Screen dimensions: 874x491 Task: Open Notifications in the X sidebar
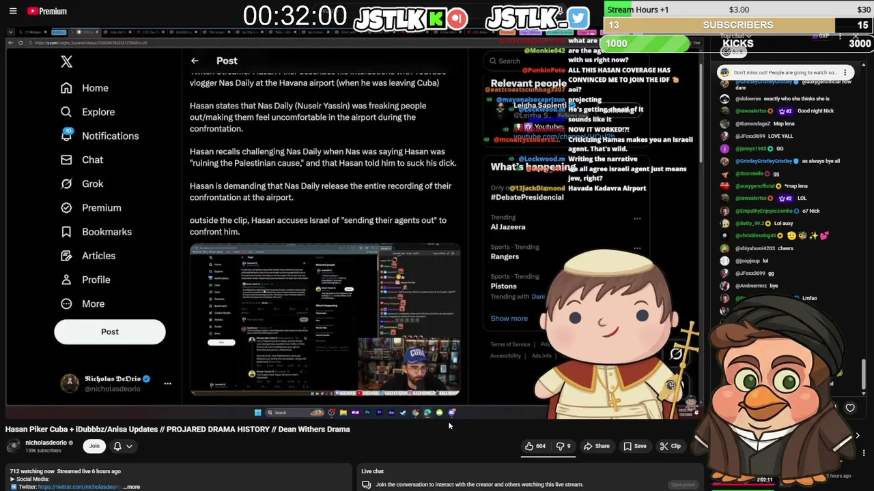pyautogui.click(x=100, y=136)
